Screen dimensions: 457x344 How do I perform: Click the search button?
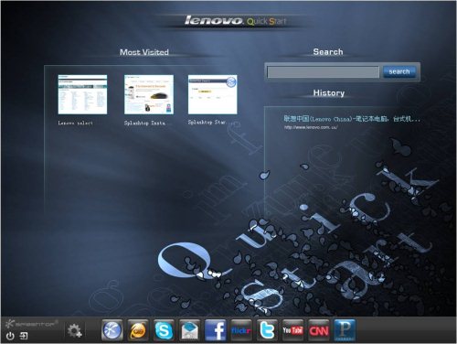(399, 71)
